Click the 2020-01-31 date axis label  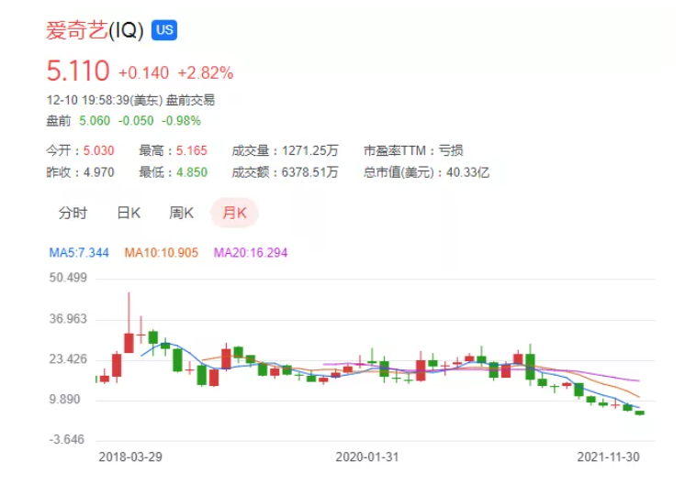tap(367, 456)
